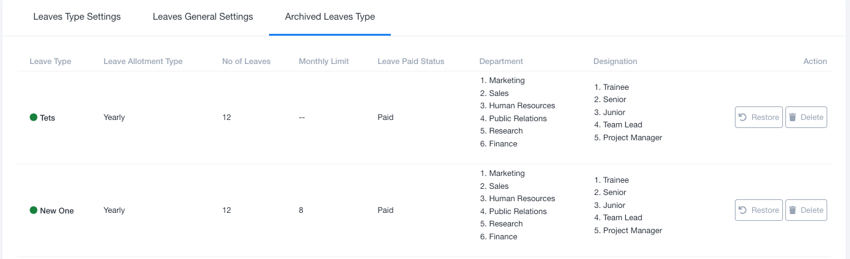Image resolution: width=850 pixels, height=259 pixels.
Task: Click the Designation column header
Action: [x=615, y=62]
